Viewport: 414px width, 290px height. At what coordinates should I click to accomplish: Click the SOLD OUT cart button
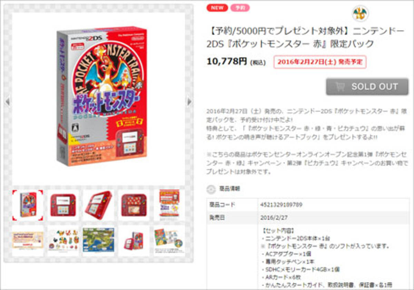[x=367, y=87]
